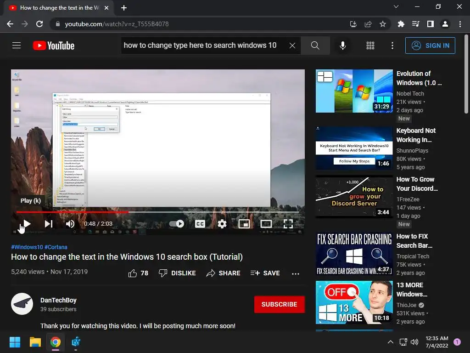Go to the YouTube home logo
Viewport: 470px width, 353px height.
[54, 46]
